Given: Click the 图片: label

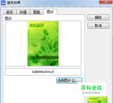Looking at the screenshot, I should point(9,18).
